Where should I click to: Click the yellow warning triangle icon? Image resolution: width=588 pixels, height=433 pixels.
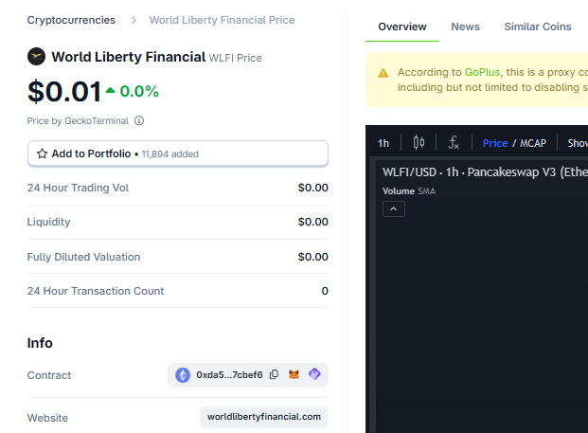click(x=383, y=73)
